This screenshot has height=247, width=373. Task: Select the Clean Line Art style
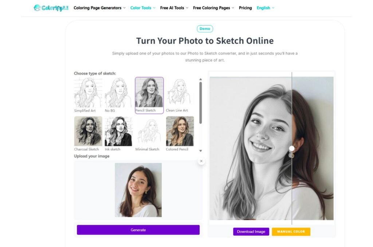180,93
